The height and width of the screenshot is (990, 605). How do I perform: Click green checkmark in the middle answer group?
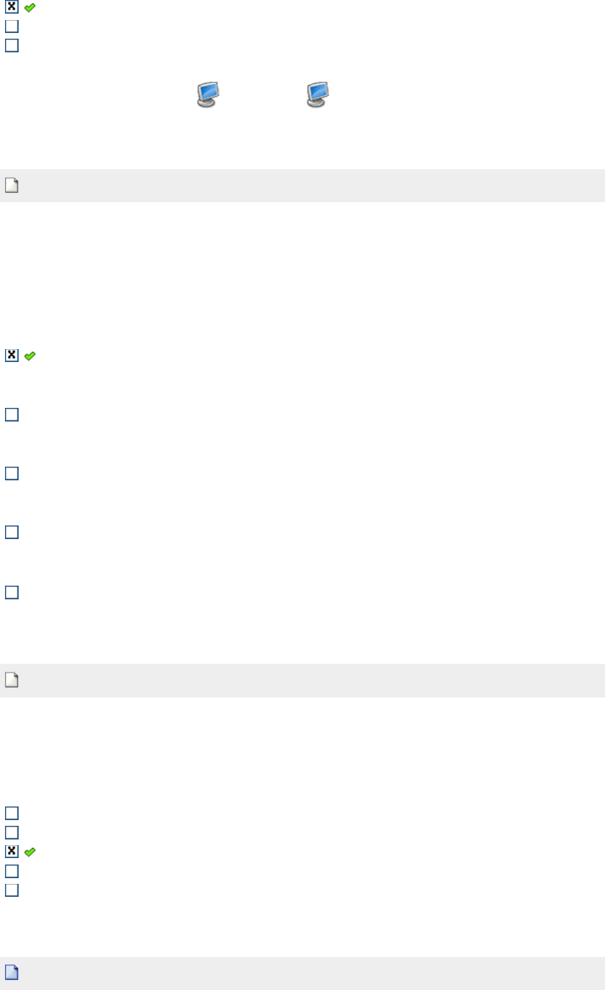coord(29,356)
